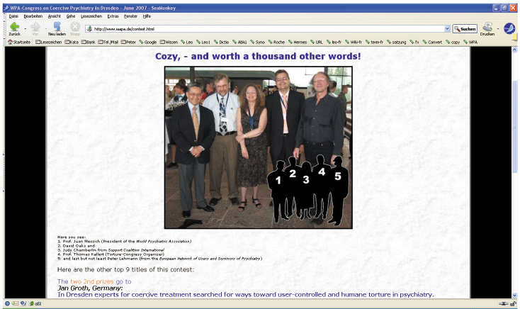Click the SeaMonkey throbber logo icon
The width and height of the screenshot is (520, 309).
coord(509,28)
